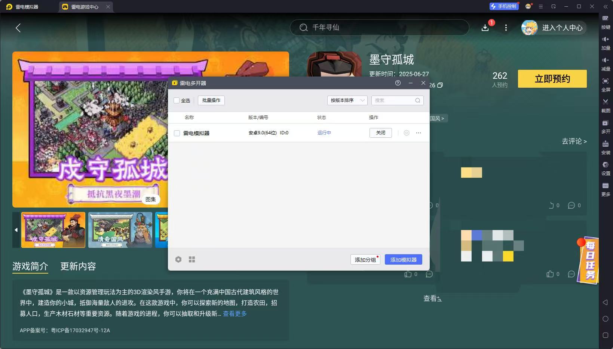The width and height of the screenshot is (613, 349).
Task: Click the Android home circle button
Action: point(606,319)
